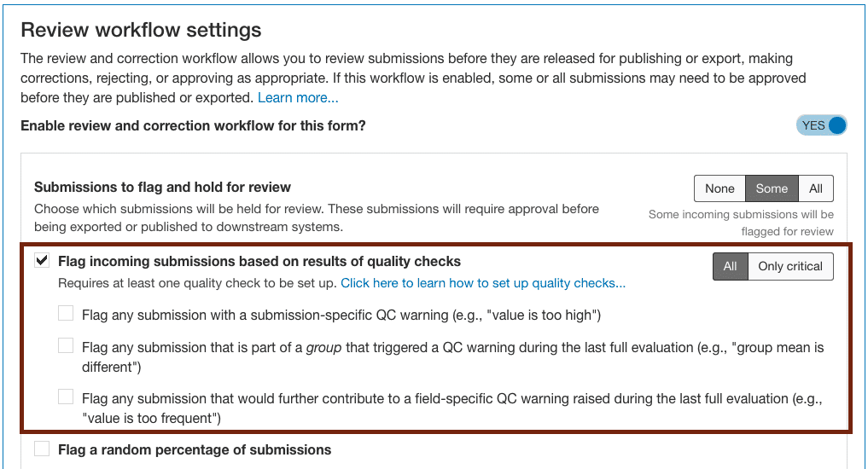The image size is (868, 469).
Task: Select "All" beside the Only critical option
Action: [730, 267]
